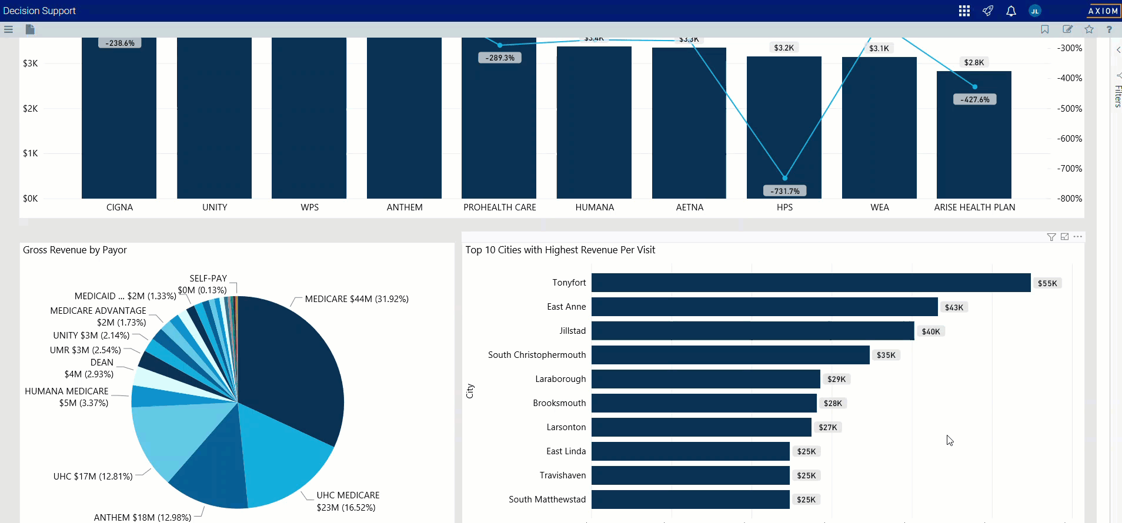Click the PROHEALTH CARE axis label
Screen dimensions: 1122x523
(500, 207)
